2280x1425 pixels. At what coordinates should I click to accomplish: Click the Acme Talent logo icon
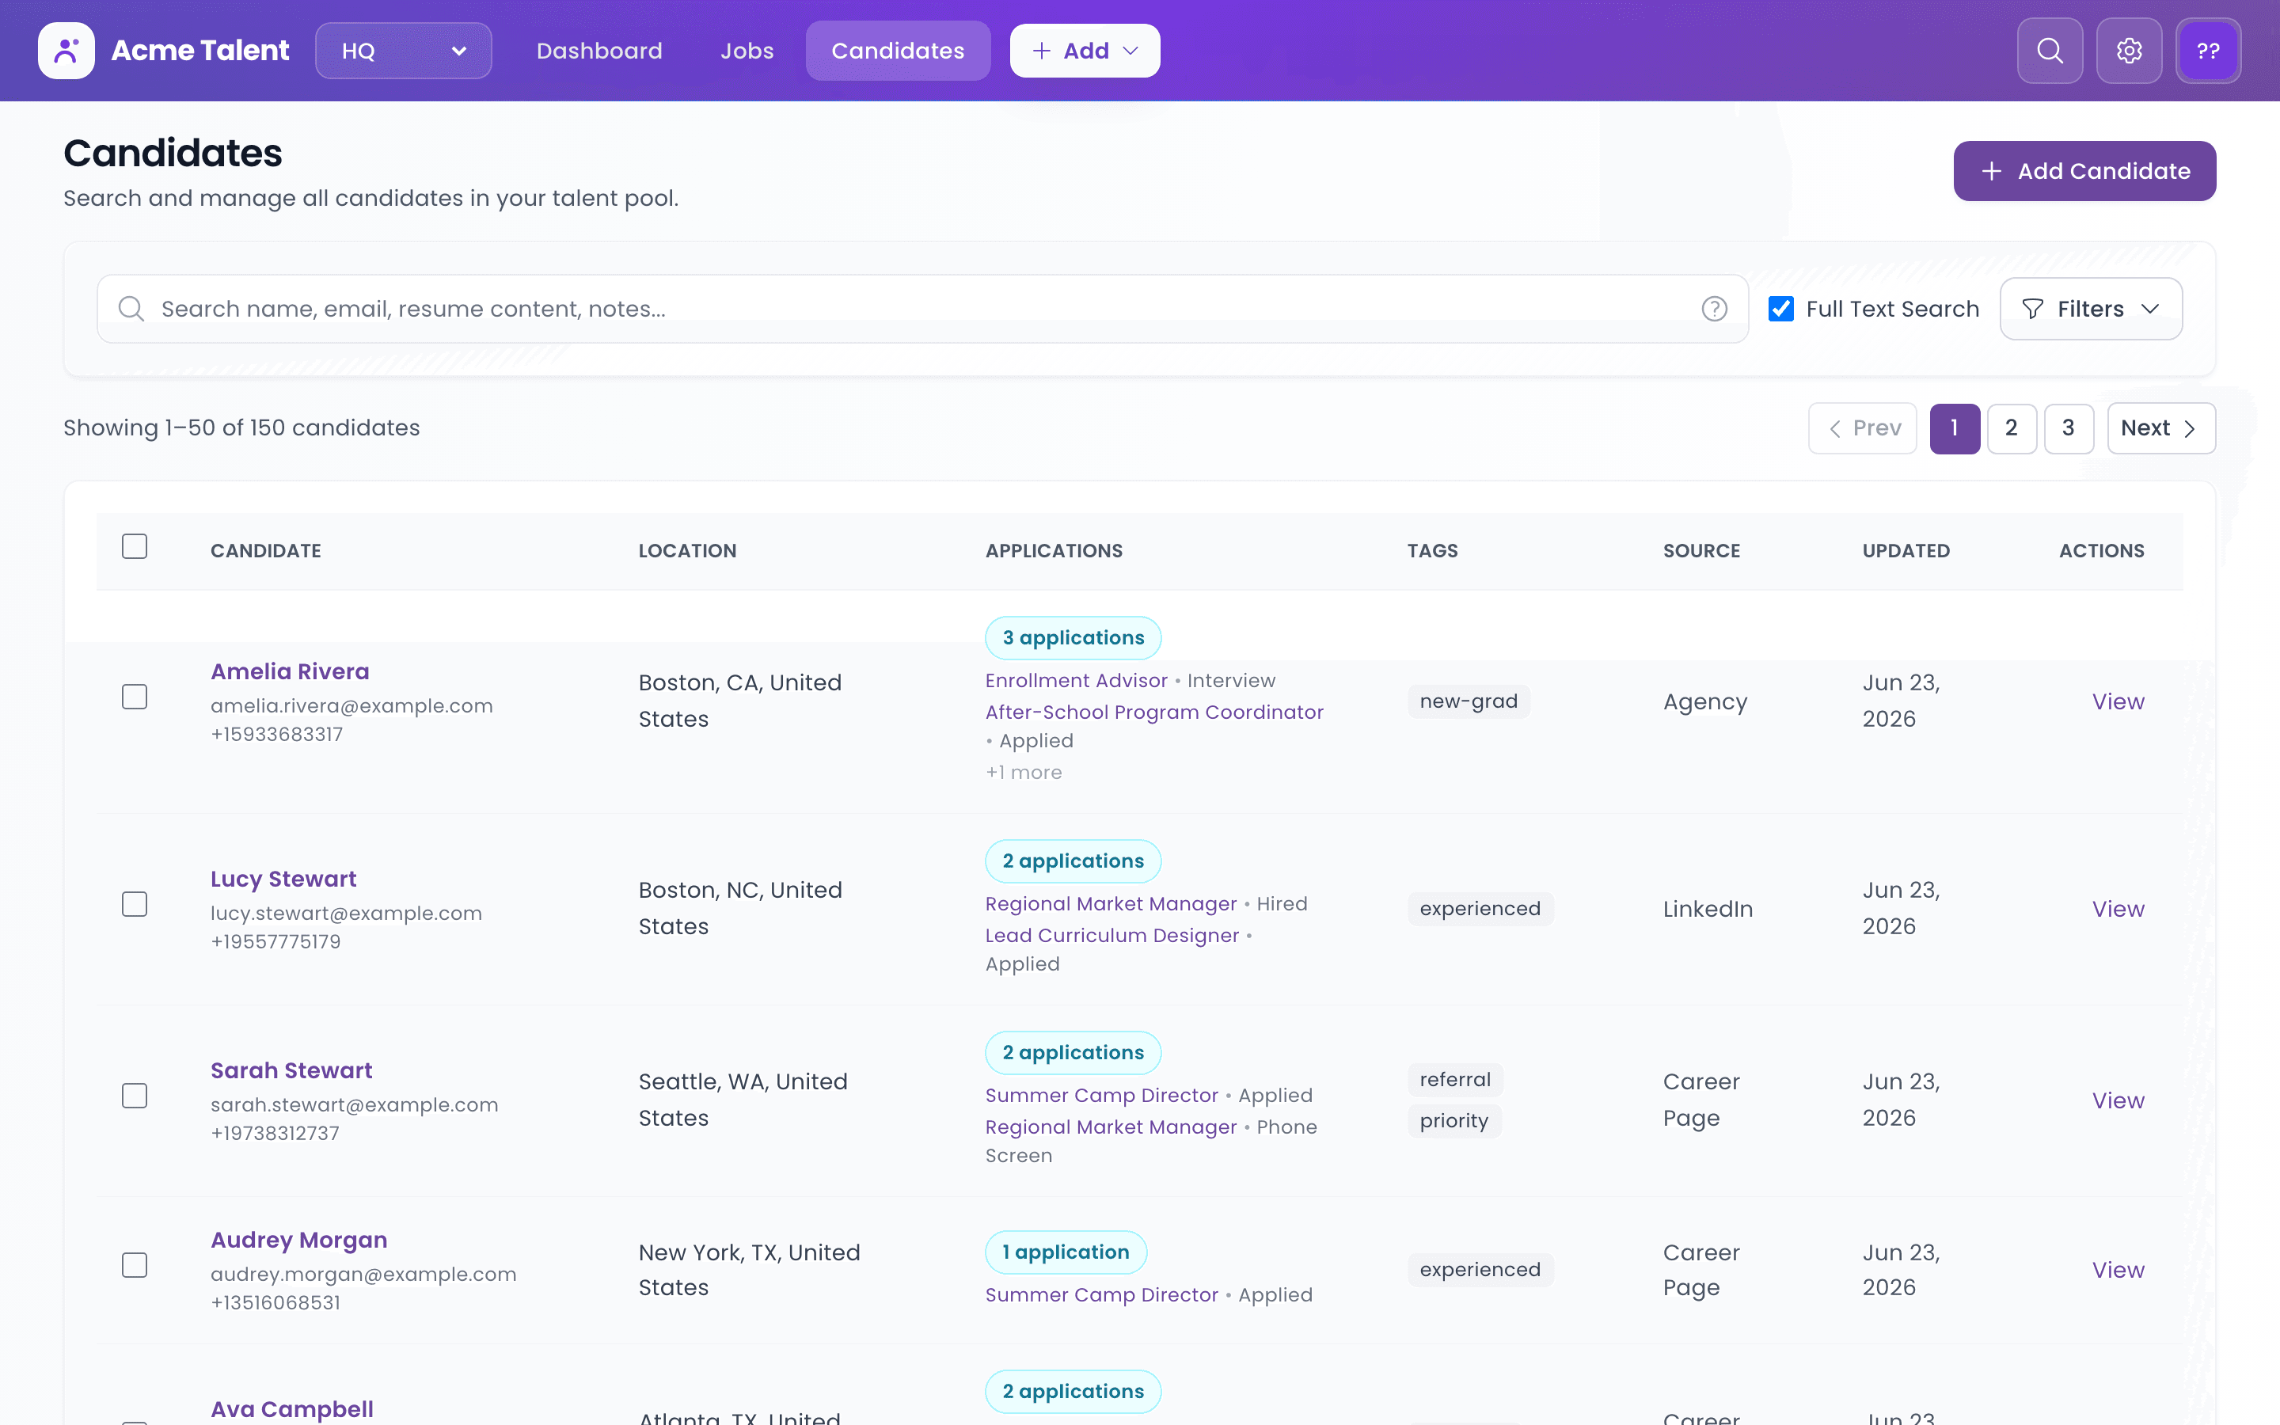tap(66, 51)
